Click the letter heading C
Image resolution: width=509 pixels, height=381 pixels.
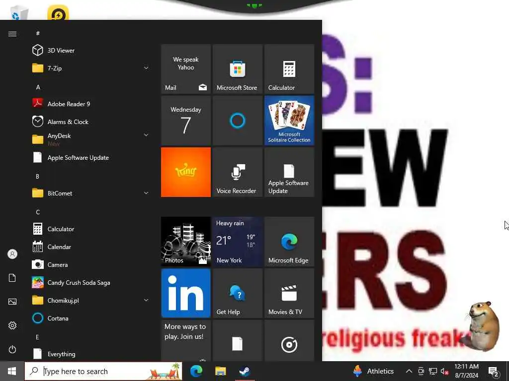pyautogui.click(x=38, y=212)
